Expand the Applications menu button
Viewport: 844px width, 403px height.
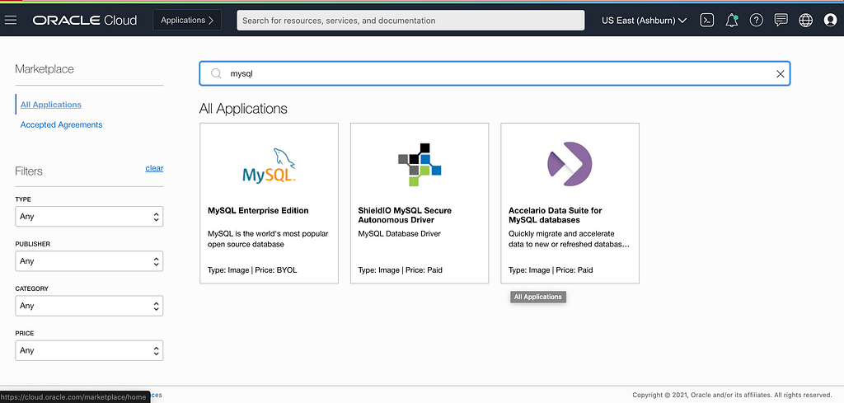tap(187, 21)
